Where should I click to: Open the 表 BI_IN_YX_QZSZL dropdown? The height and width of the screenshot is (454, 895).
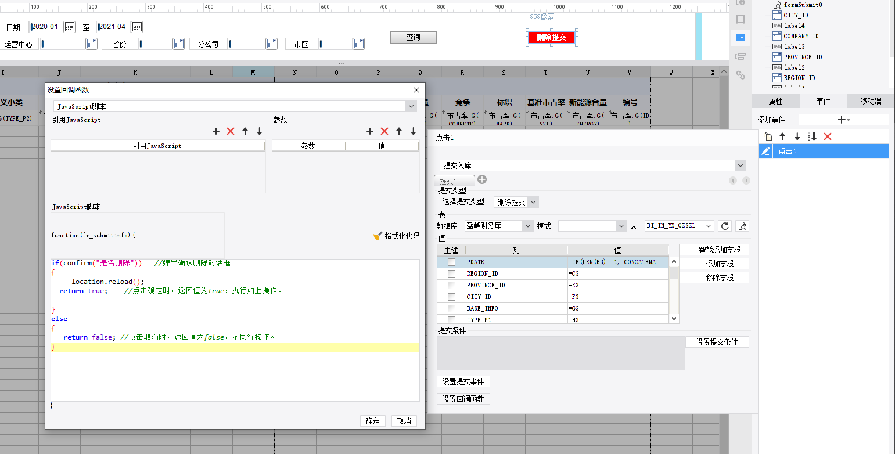pyautogui.click(x=709, y=226)
